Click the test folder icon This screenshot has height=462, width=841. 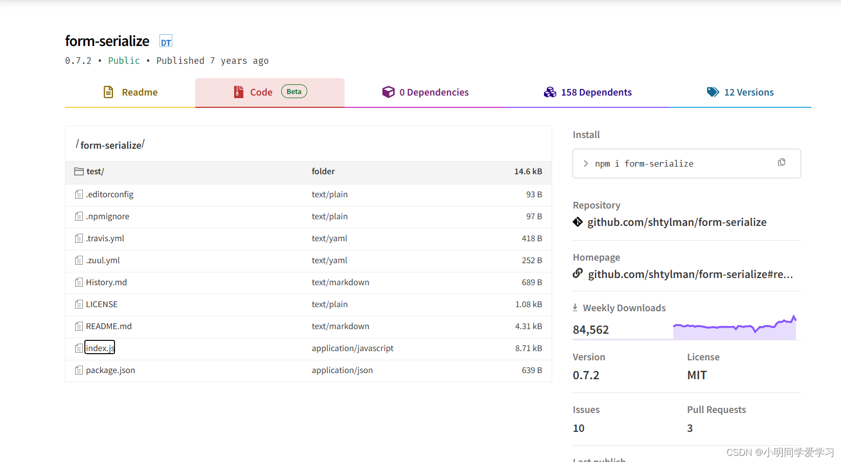point(79,172)
